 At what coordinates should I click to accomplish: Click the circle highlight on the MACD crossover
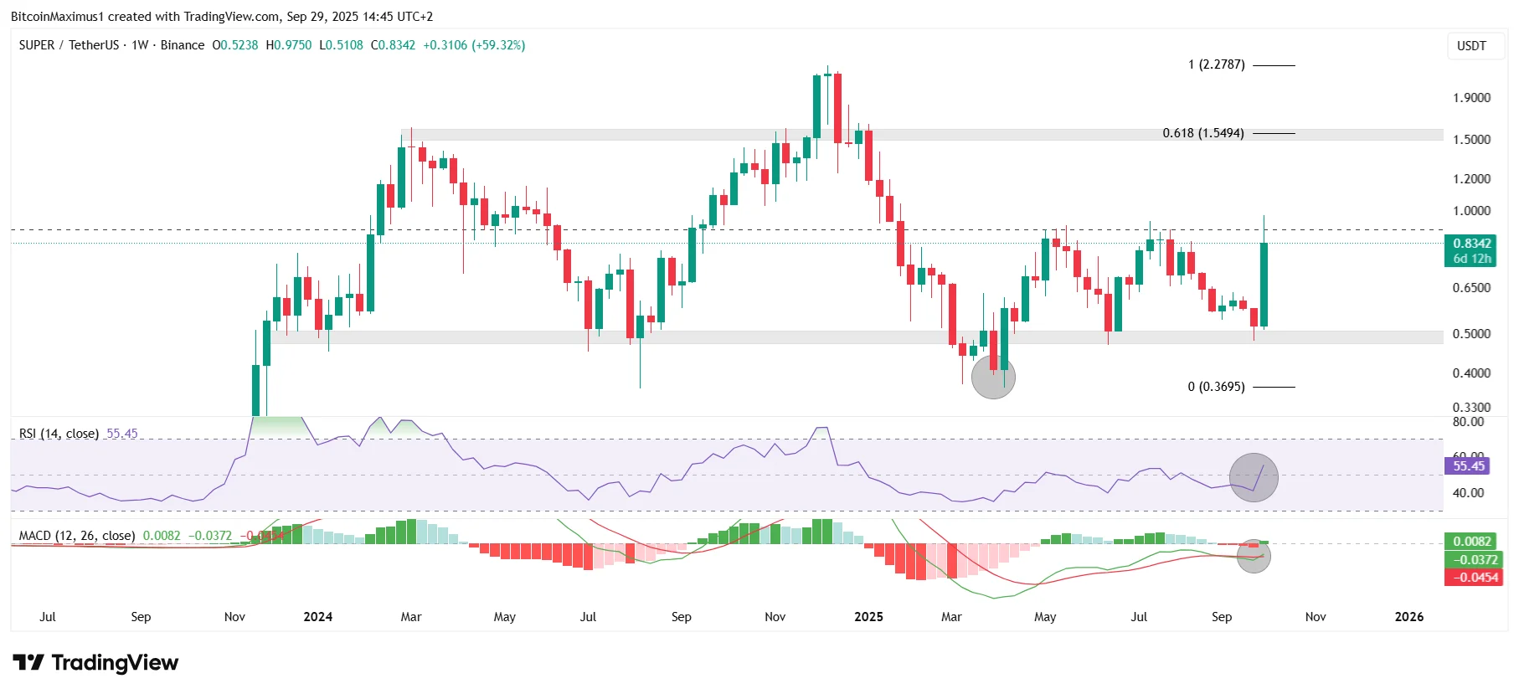tap(1254, 556)
